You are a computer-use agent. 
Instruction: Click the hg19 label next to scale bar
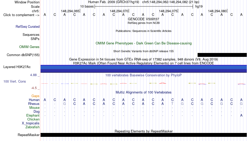199,6
